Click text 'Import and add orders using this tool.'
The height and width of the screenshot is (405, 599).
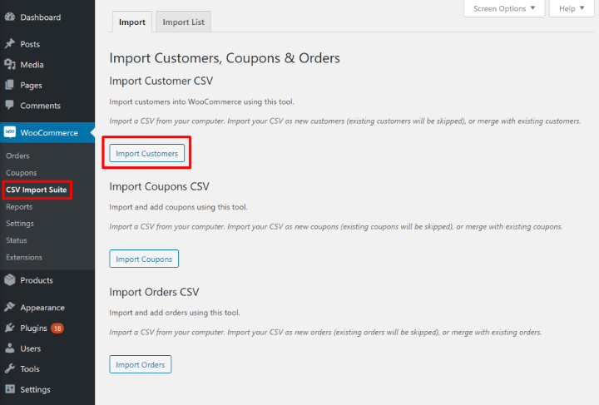tap(175, 313)
